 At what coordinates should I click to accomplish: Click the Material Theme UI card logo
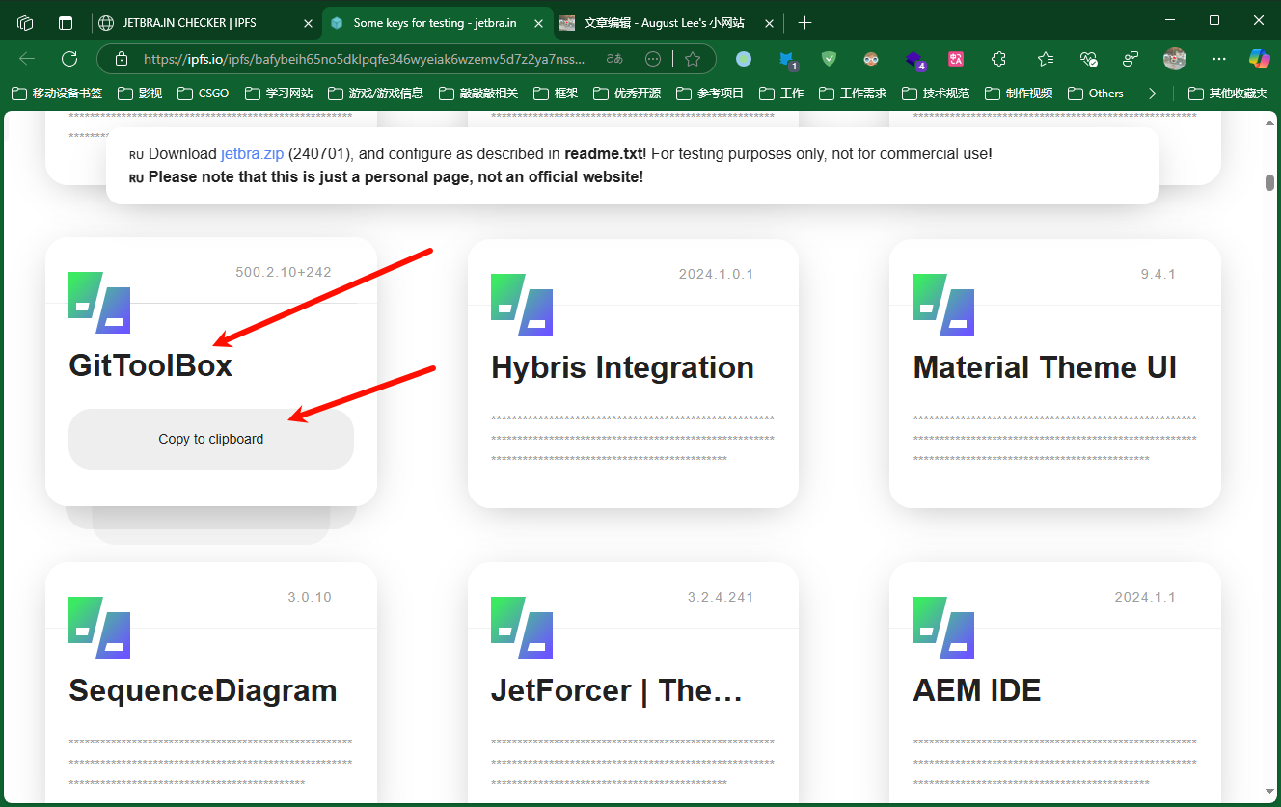[943, 305]
